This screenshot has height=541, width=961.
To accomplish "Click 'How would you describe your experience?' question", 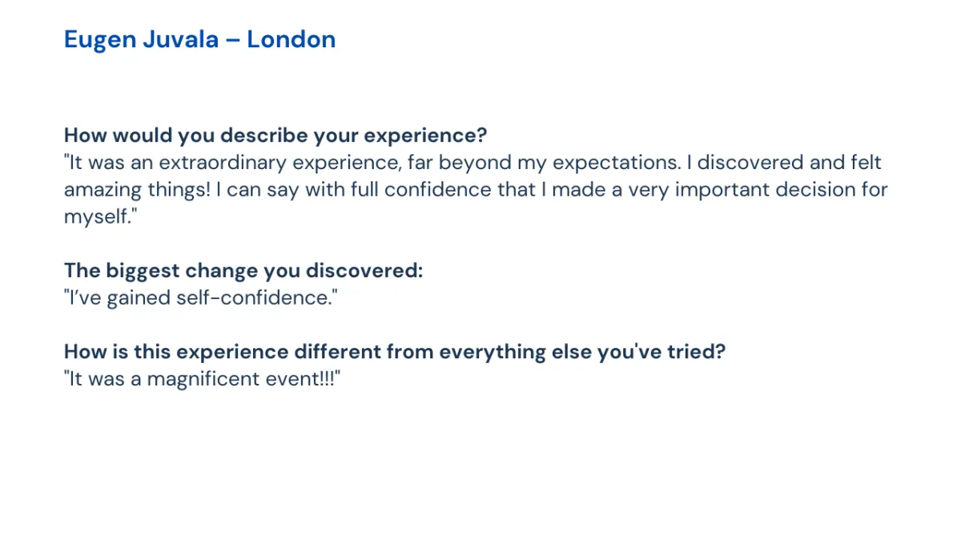I will point(275,135).
